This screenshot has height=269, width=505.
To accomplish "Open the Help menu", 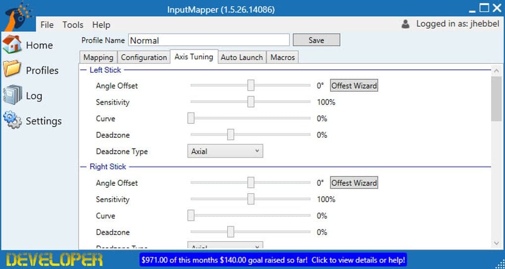I will (101, 25).
